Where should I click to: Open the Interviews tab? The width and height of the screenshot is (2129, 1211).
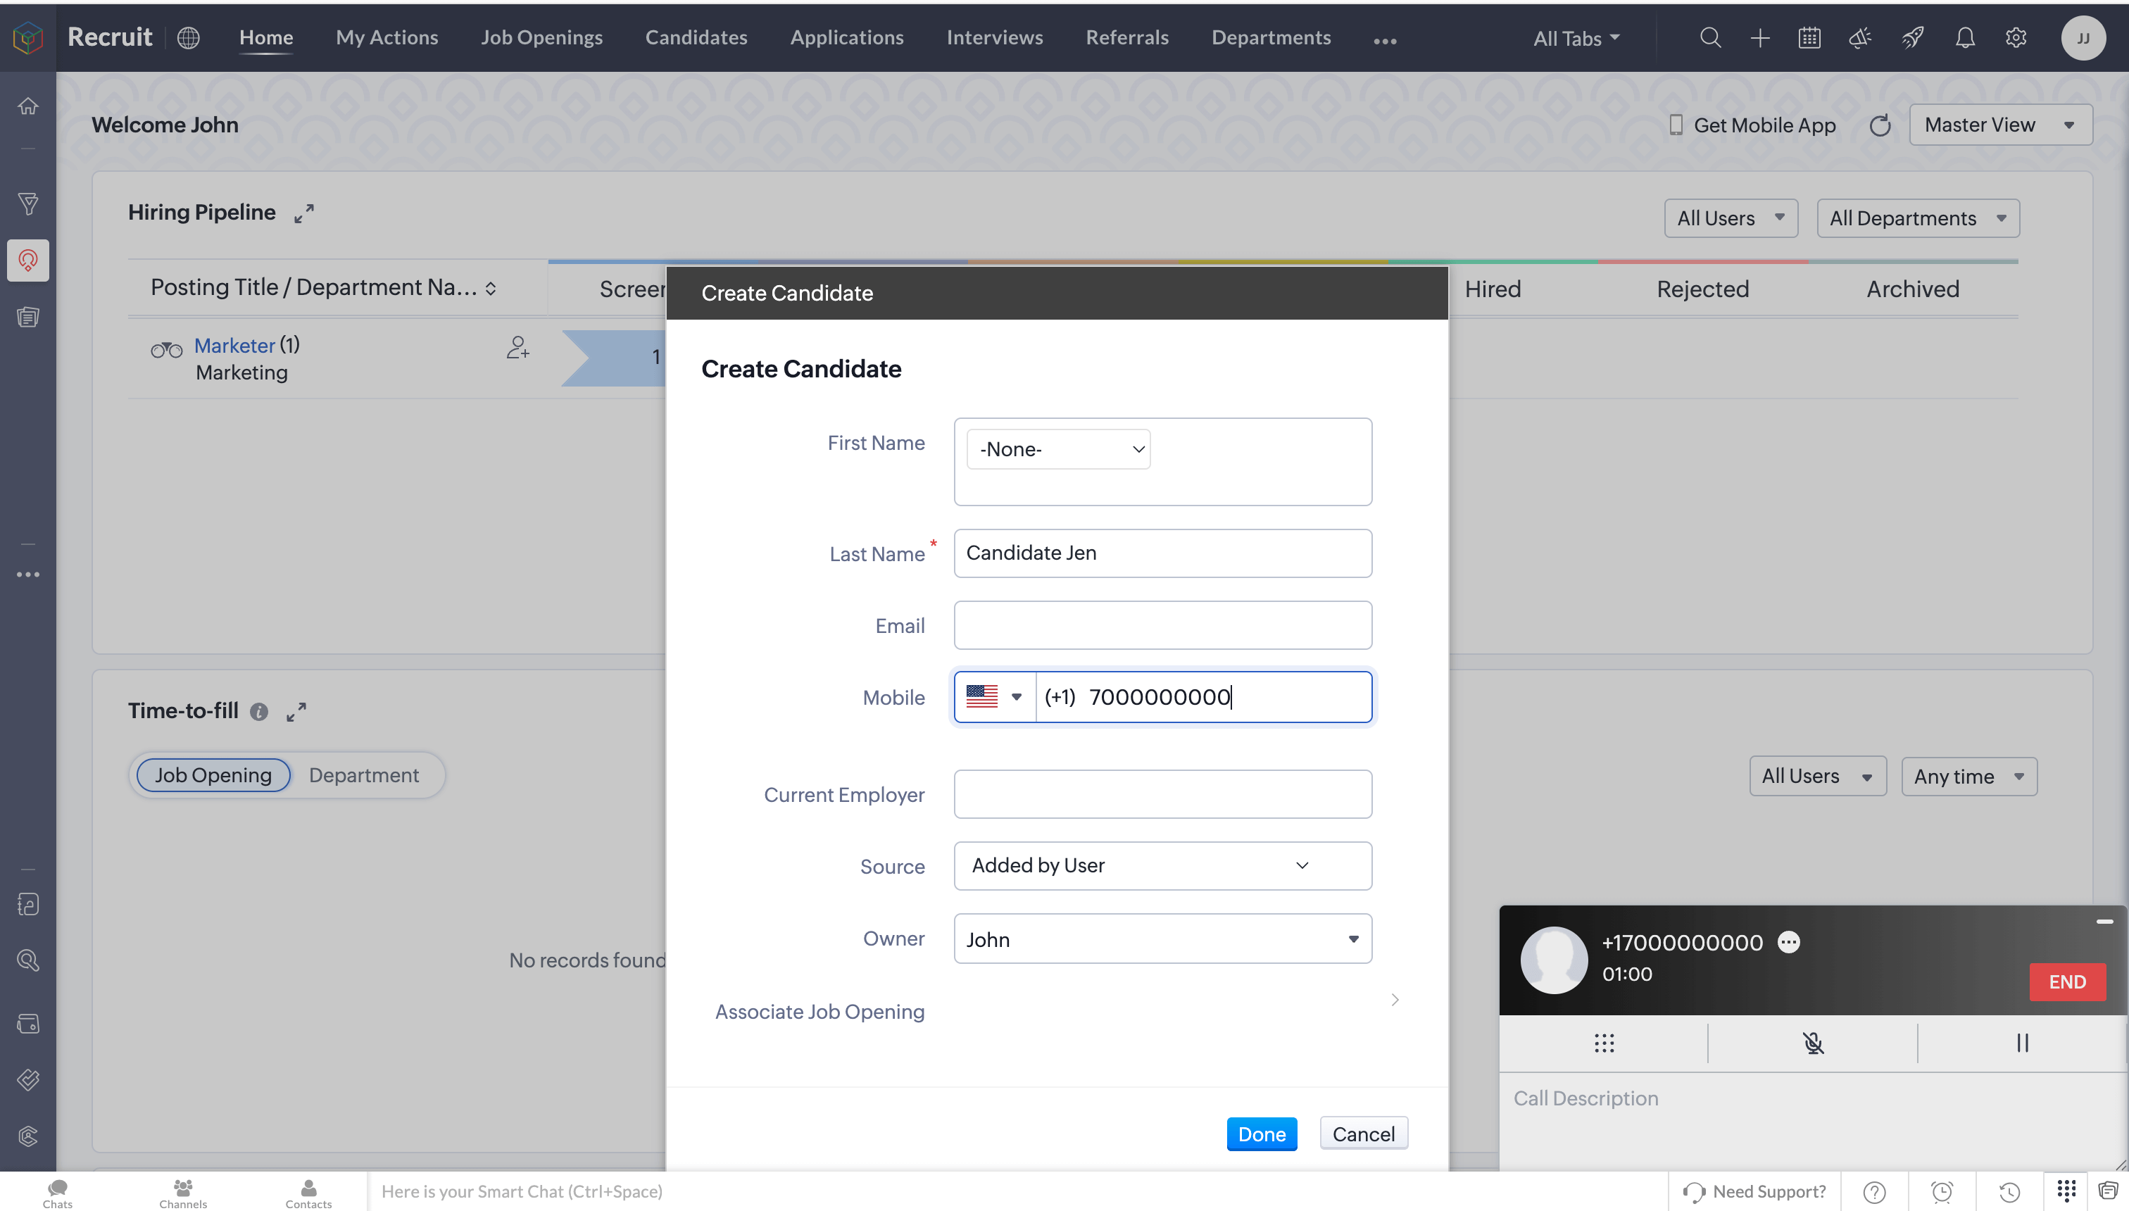[x=994, y=37]
